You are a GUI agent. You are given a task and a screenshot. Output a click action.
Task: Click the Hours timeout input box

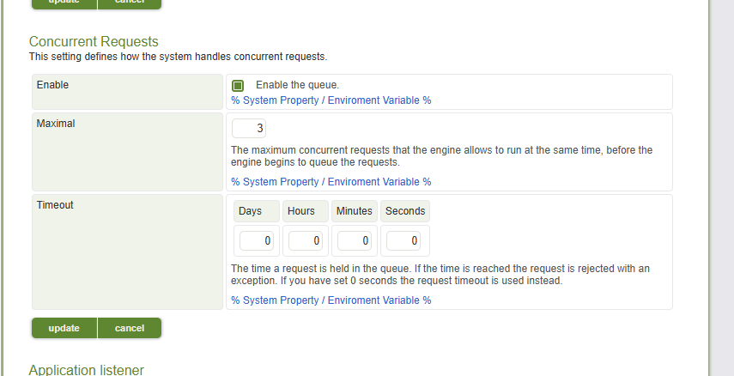pyautogui.click(x=305, y=241)
